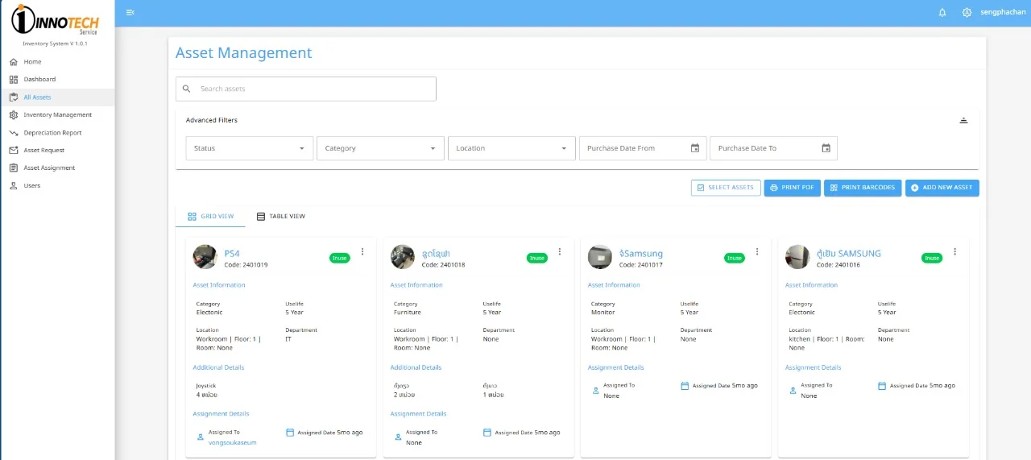Viewport: 1031px width, 460px height.
Task: Click Purchase Date From field
Action: (x=643, y=148)
